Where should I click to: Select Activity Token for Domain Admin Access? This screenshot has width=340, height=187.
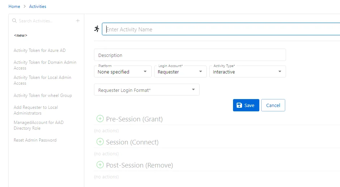coord(45,65)
